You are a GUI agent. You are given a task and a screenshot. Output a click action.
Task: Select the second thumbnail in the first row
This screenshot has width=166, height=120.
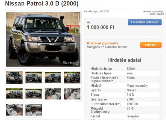point(34,77)
